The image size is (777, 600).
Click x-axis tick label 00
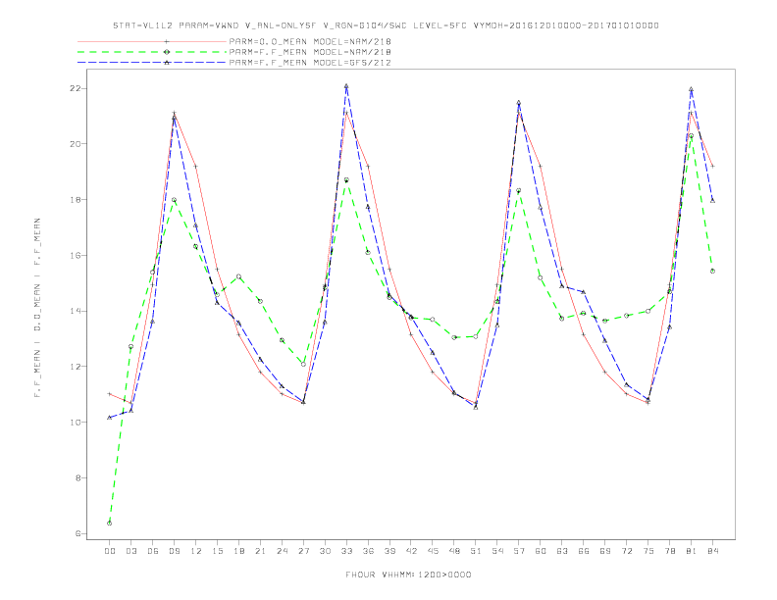coord(110,551)
